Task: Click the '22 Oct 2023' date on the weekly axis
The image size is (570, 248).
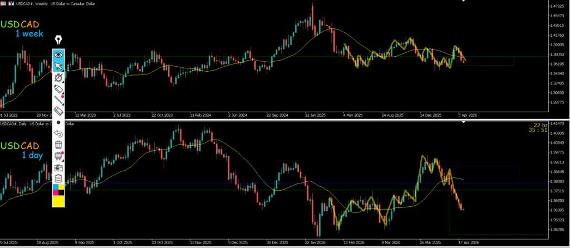Action: point(162,115)
